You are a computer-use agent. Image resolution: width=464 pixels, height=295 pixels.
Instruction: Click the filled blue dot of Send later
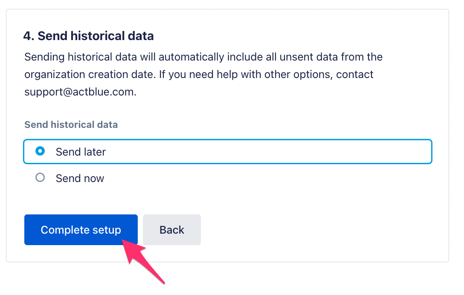(x=40, y=151)
